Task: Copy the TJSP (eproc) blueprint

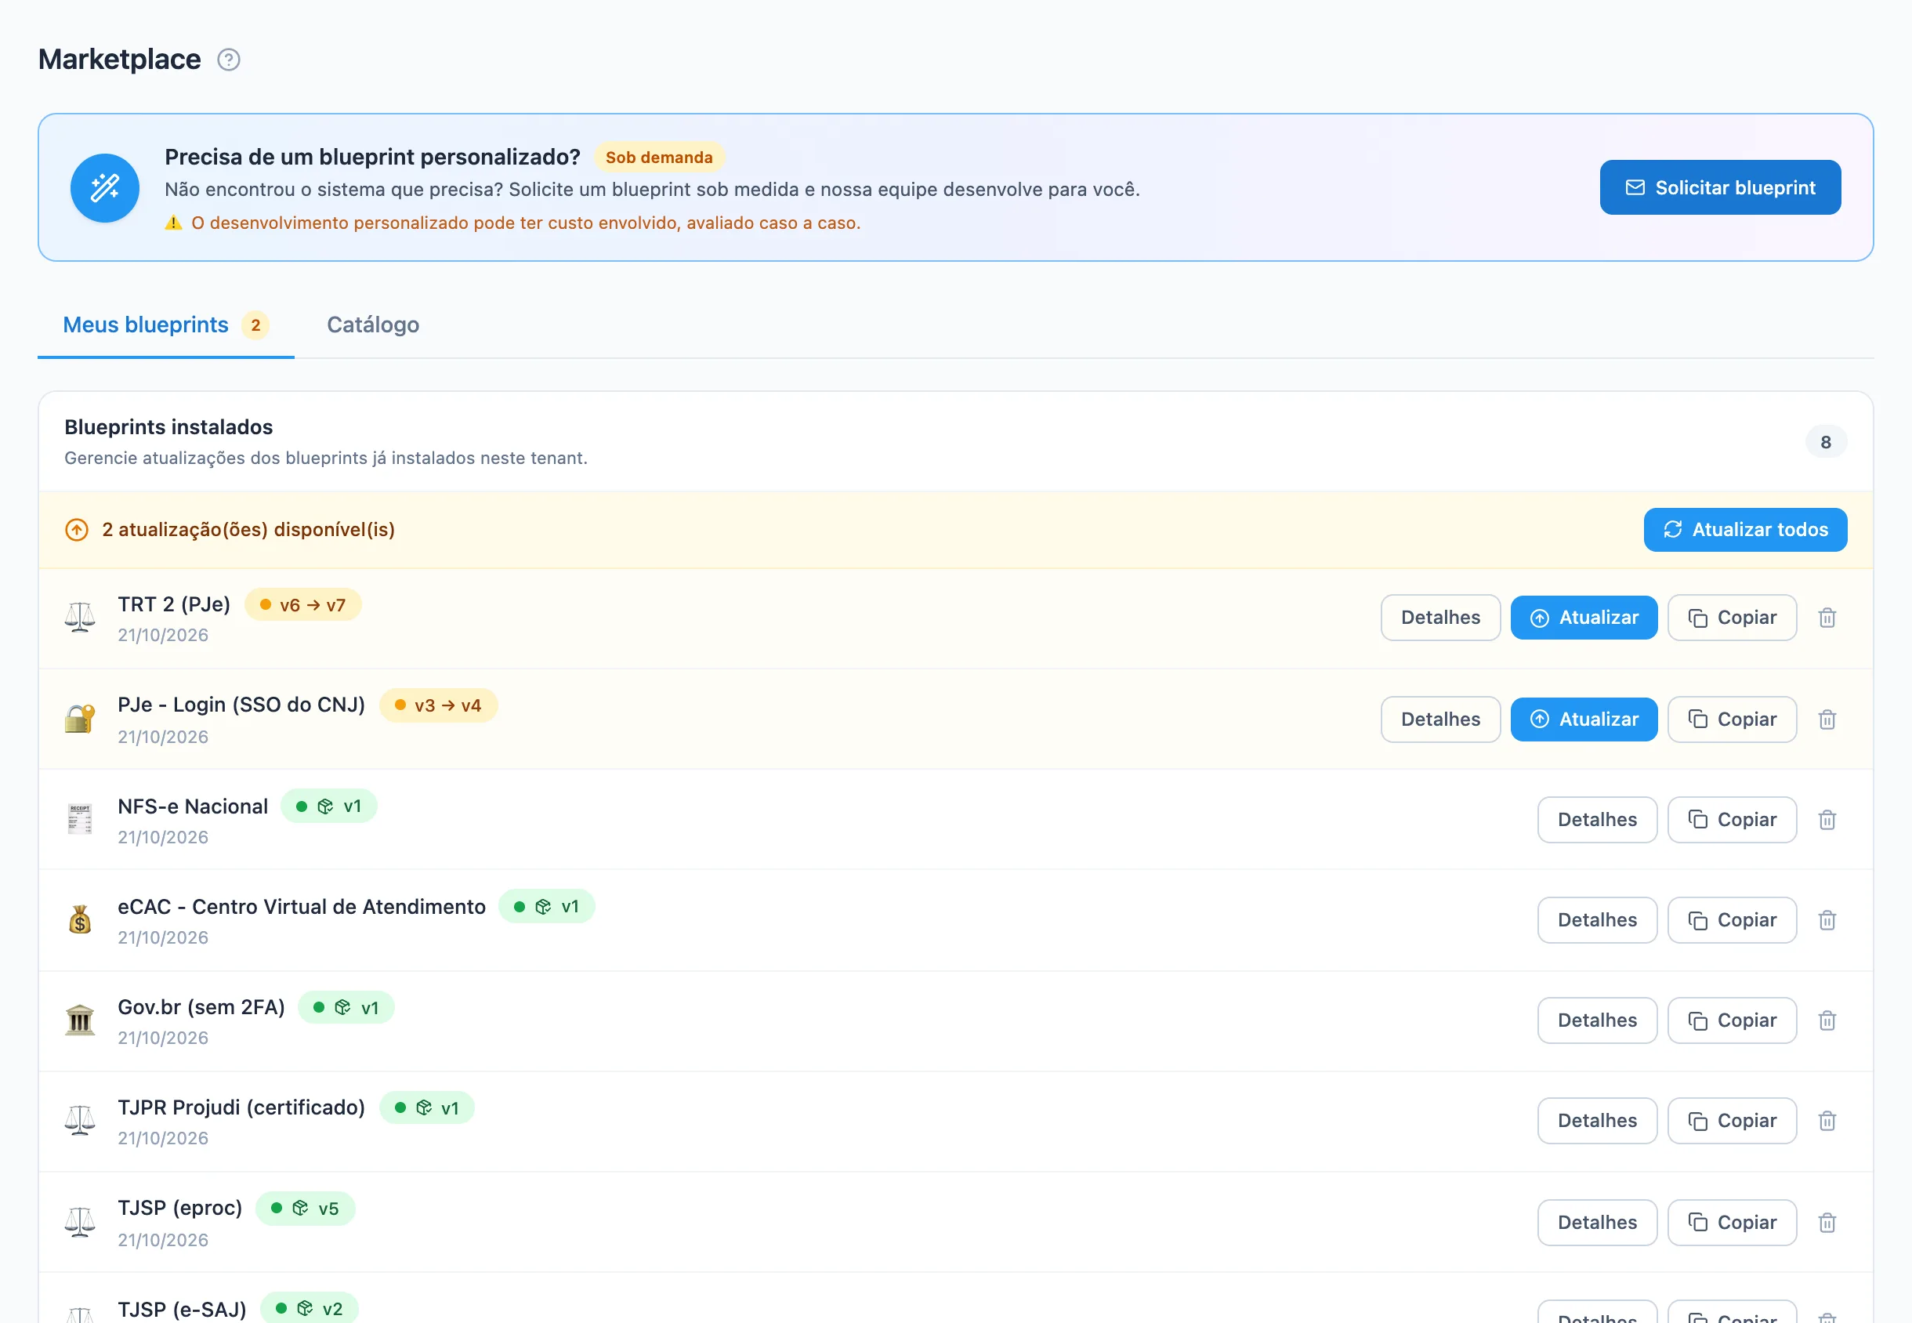Action: (x=1731, y=1222)
